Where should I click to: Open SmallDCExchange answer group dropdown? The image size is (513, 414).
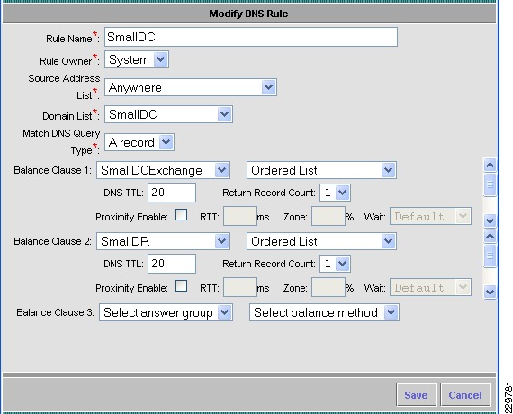(x=163, y=170)
